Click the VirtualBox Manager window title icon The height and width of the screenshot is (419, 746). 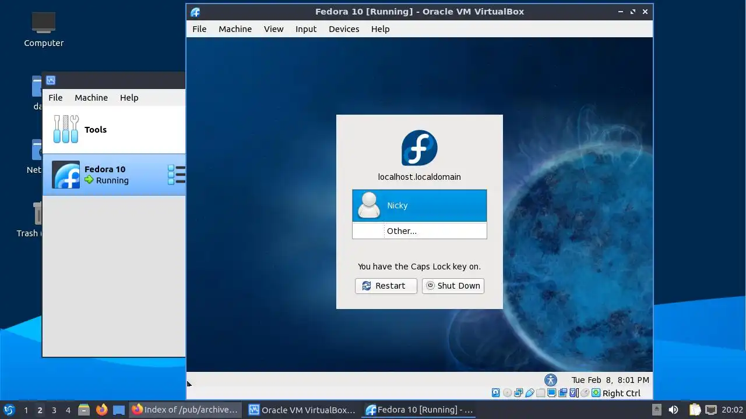[51, 80]
